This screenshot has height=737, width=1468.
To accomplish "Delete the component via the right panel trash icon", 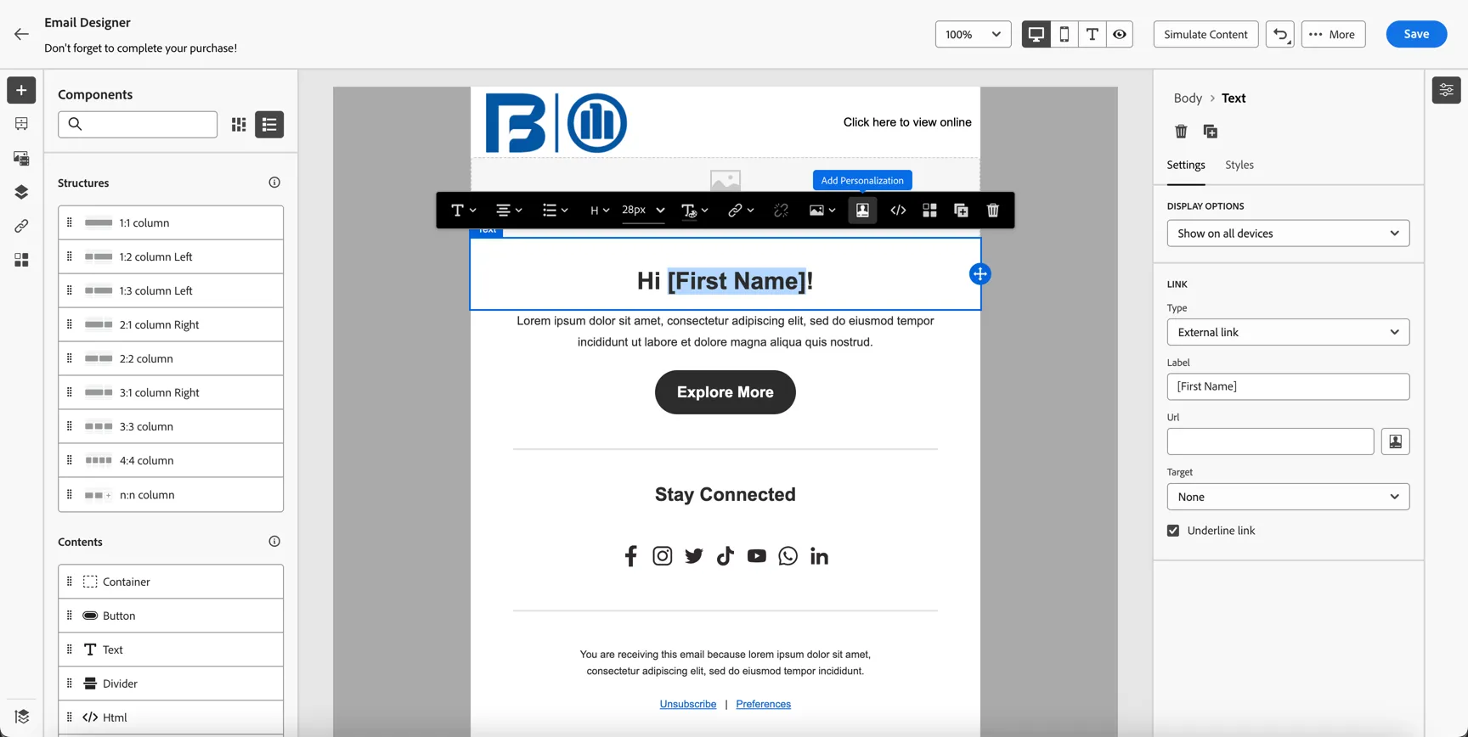I will [1181, 132].
